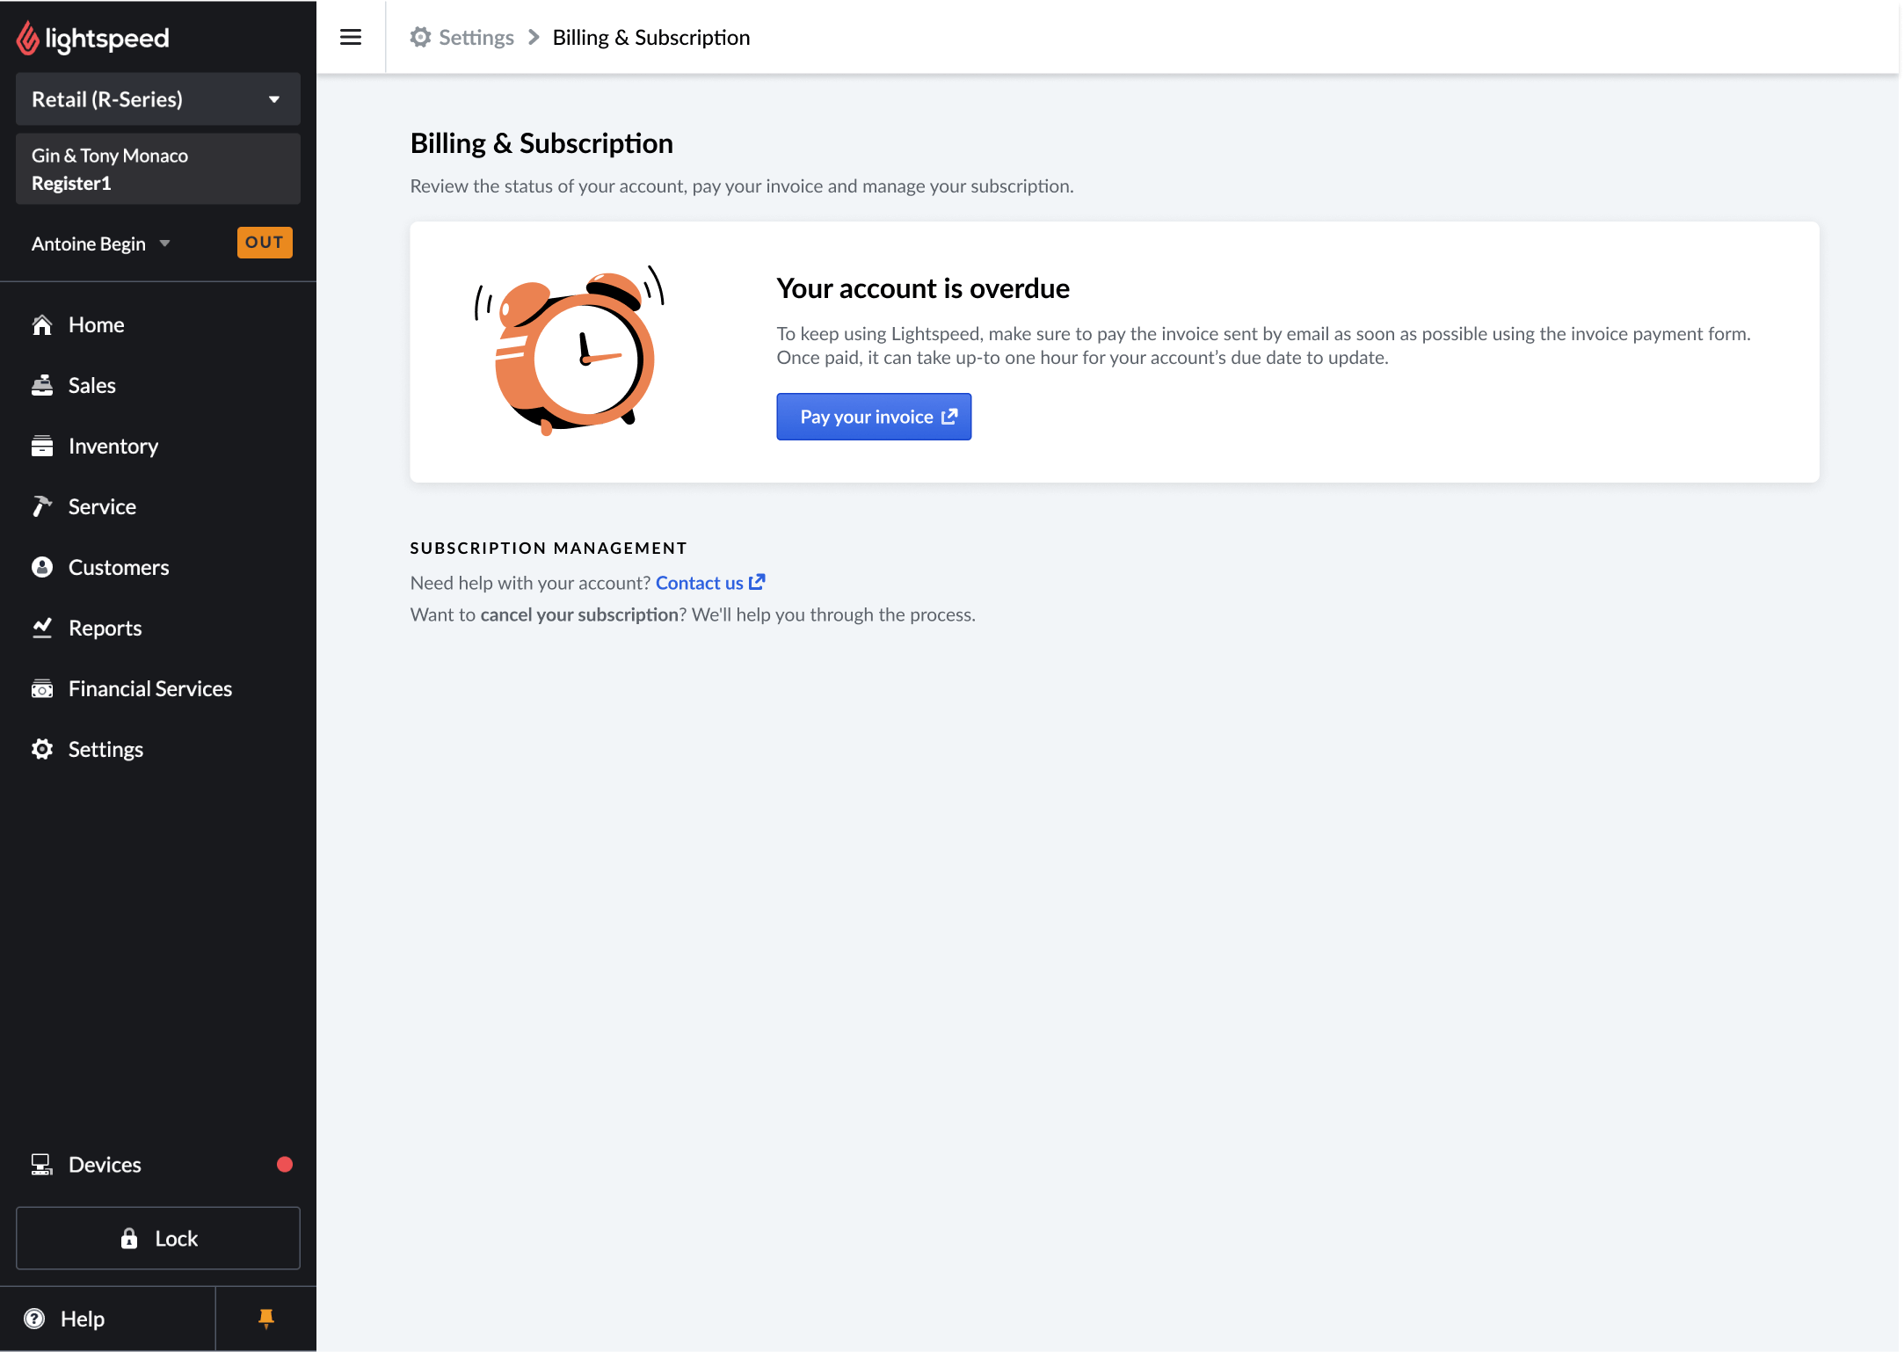Click the Lightspeed flame logo
1904x1352 pixels.
click(x=28, y=38)
